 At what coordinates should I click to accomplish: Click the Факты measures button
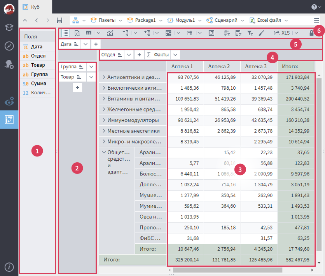(158, 55)
